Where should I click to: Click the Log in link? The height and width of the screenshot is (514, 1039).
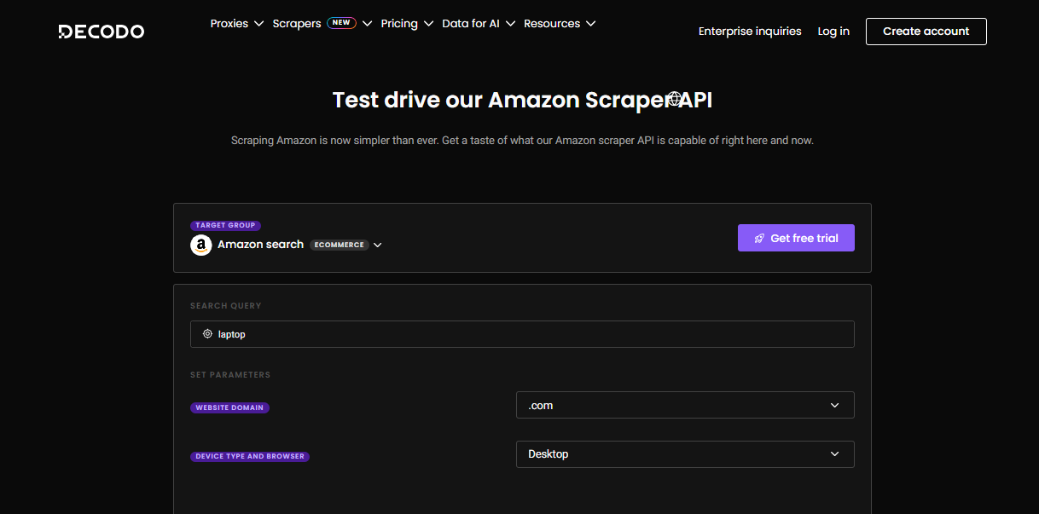click(833, 32)
